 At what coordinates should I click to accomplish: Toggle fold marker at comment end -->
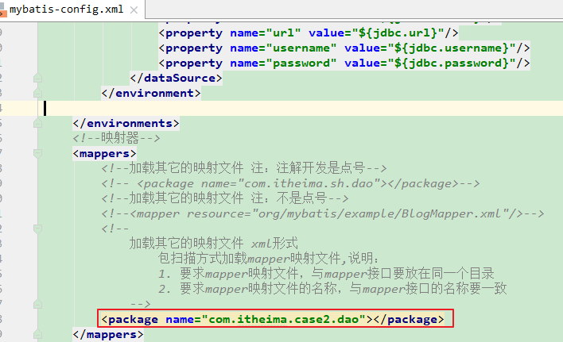coord(37,304)
